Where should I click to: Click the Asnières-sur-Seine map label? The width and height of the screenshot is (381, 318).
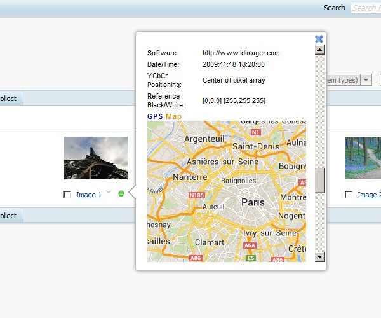[223, 162]
